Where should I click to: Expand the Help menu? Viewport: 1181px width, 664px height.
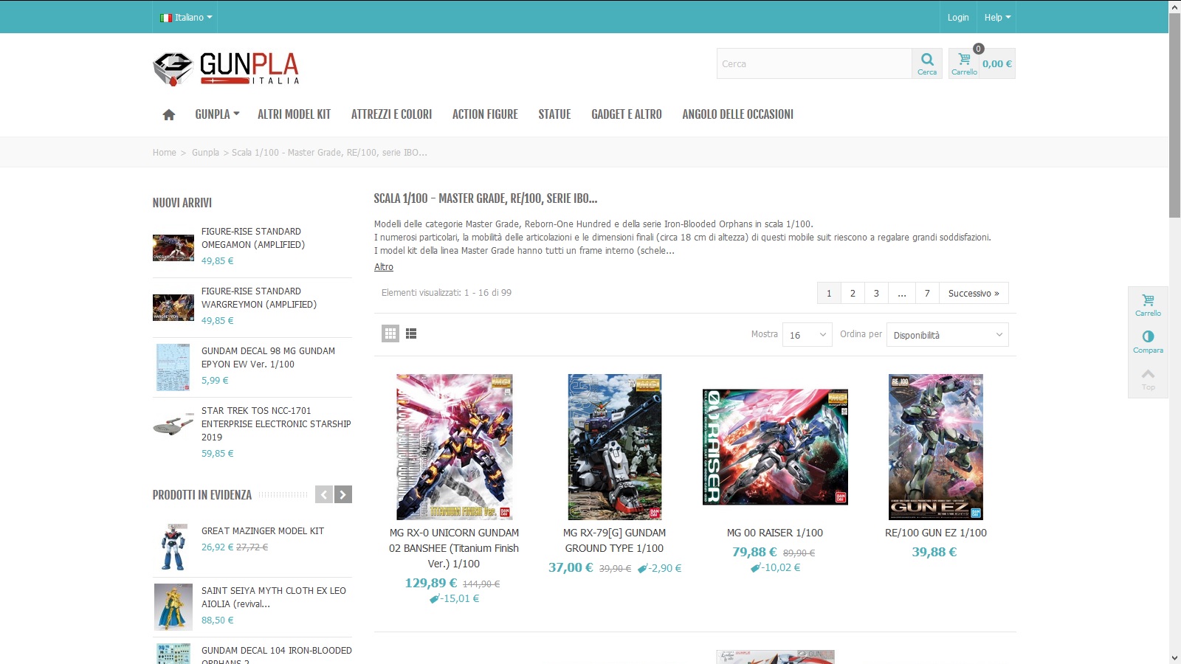(997, 17)
